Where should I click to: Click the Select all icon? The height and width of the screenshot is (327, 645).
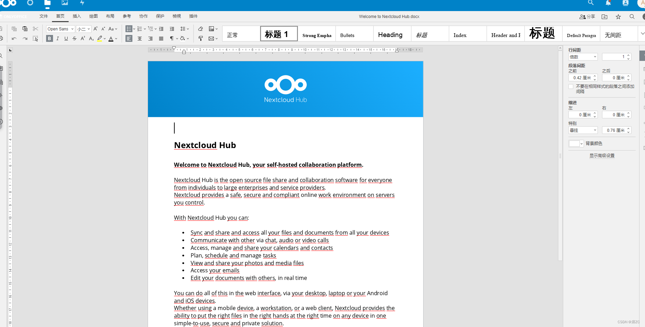coord(35,39)
